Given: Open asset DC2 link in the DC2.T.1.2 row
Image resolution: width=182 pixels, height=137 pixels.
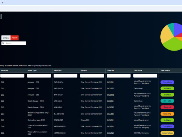Looking at the screenshot, I should tap(2, 95).
